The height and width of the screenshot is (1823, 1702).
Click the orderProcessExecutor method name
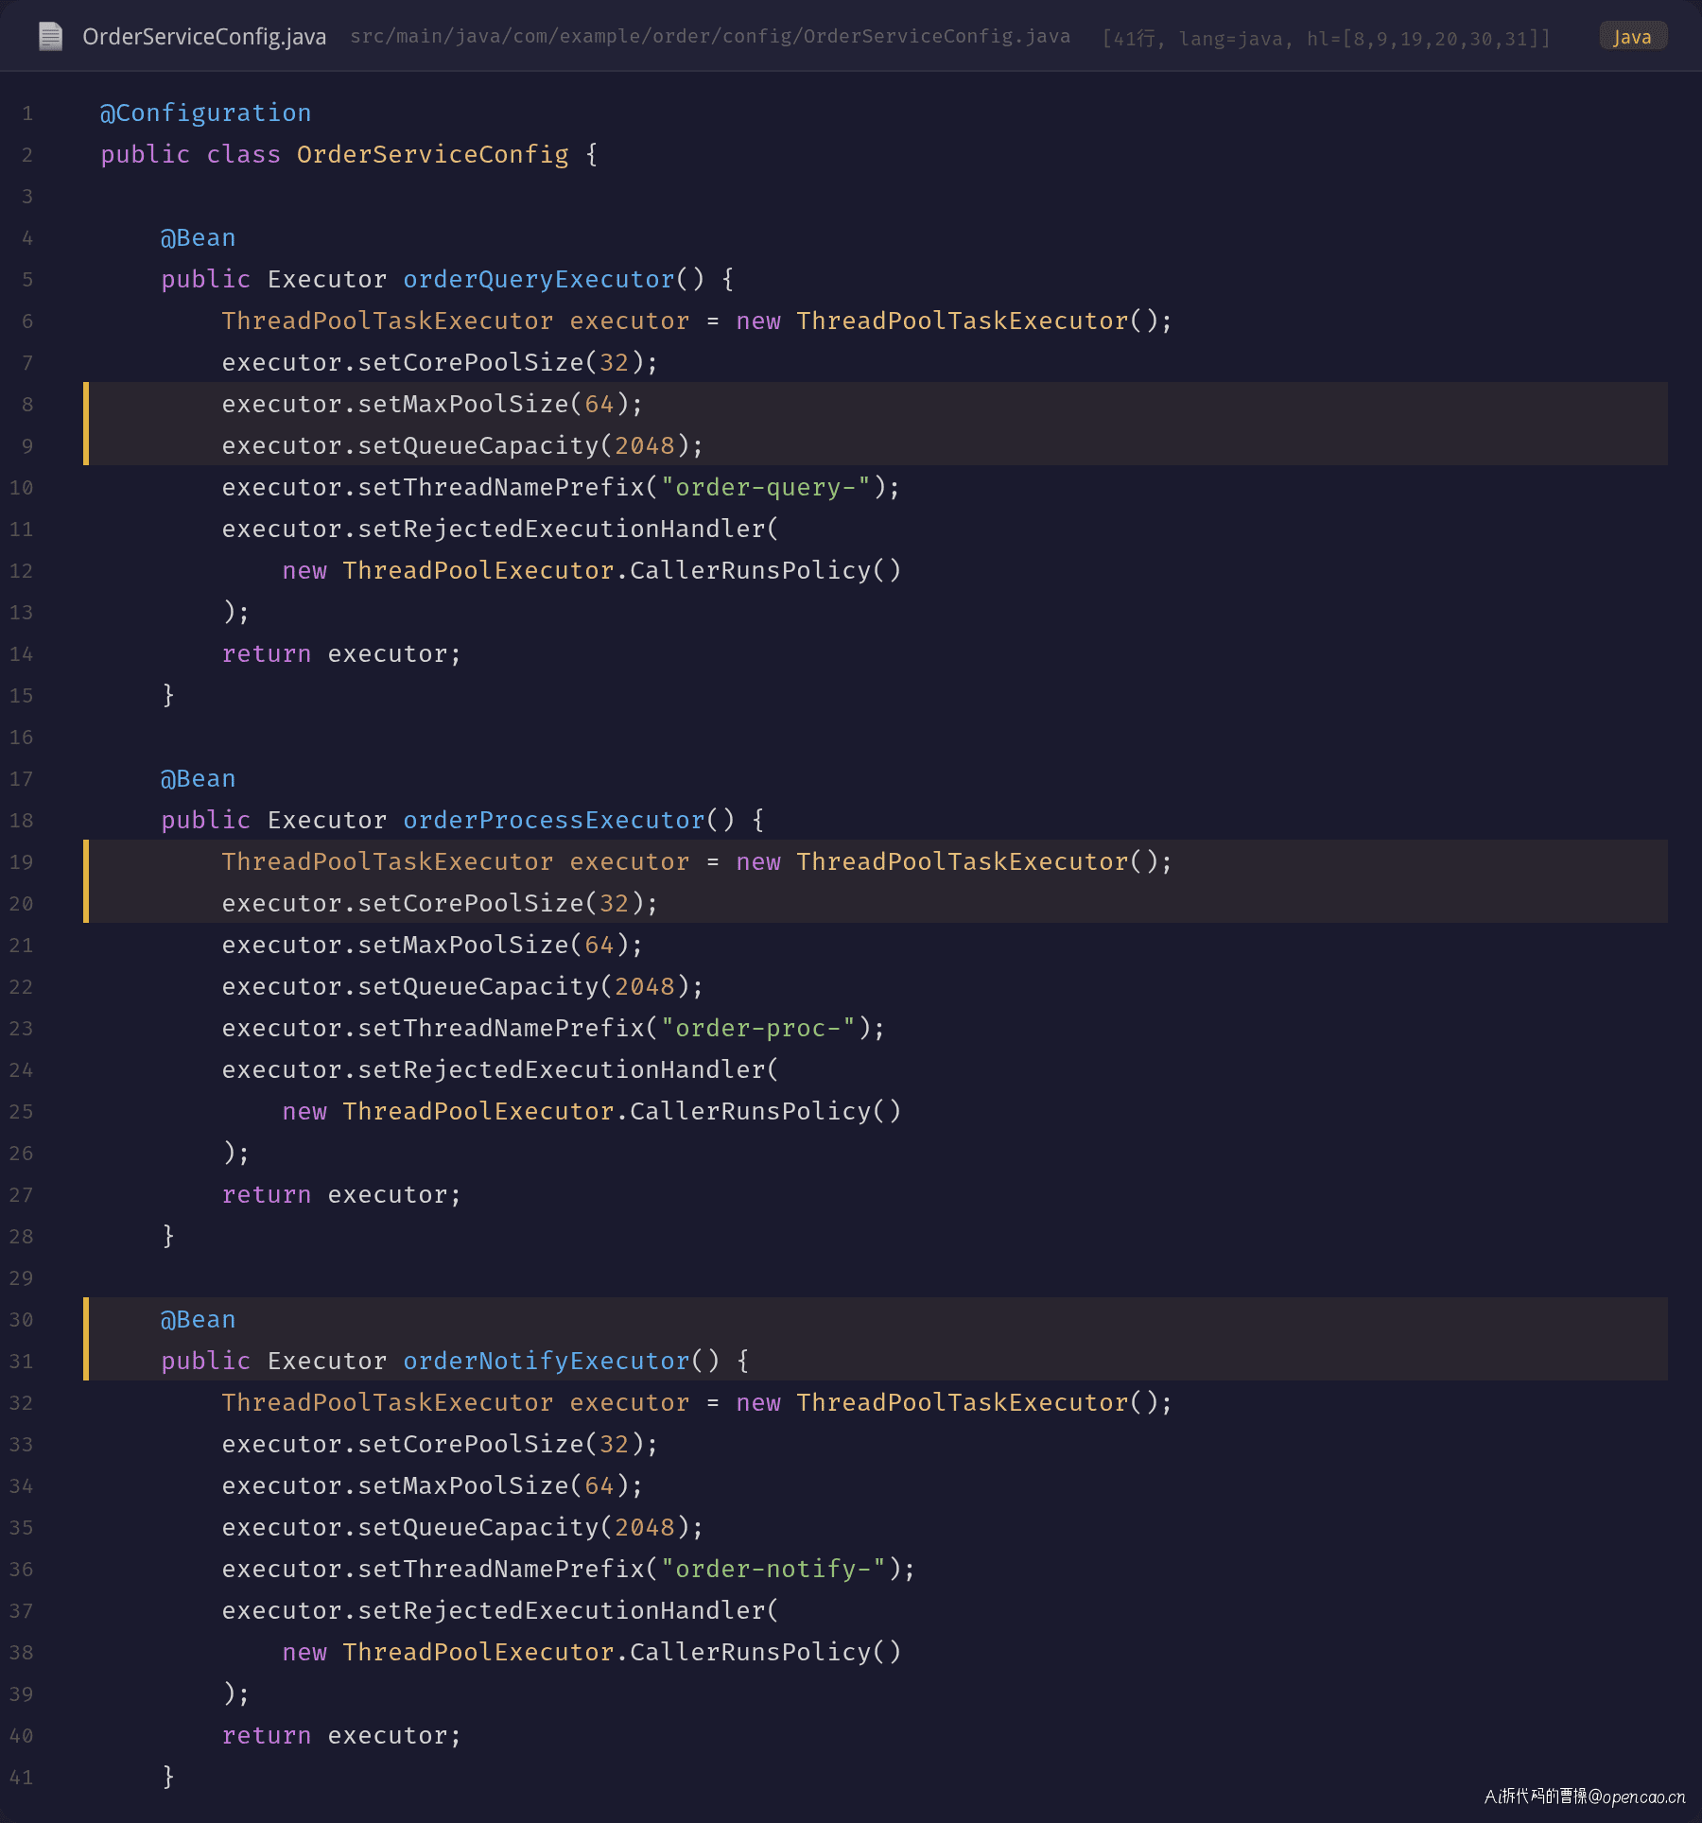click(x=554, y=820)
